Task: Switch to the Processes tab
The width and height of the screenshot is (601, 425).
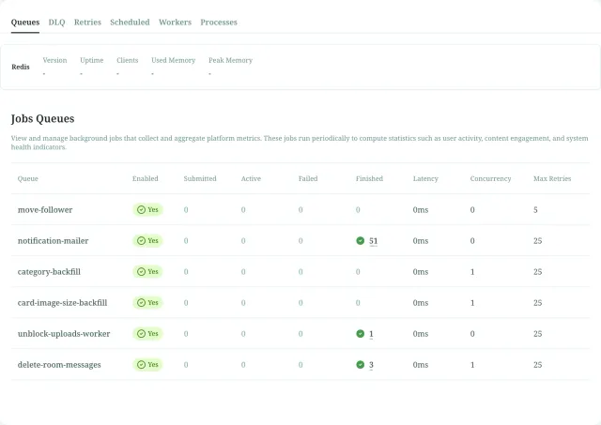Action: [219, 23]
